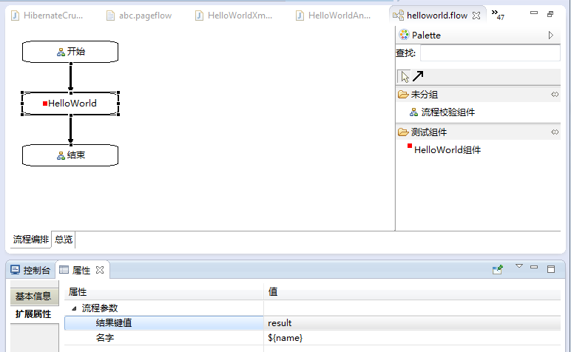
Task: Click the Palette color wheel icon
Action: point(404,35)
